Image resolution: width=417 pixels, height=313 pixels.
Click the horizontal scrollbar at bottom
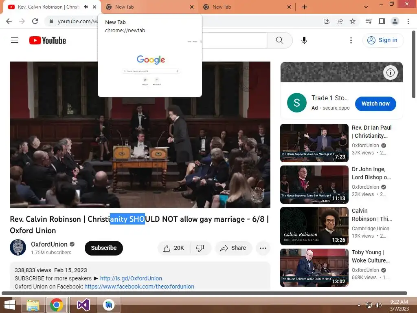204,293
